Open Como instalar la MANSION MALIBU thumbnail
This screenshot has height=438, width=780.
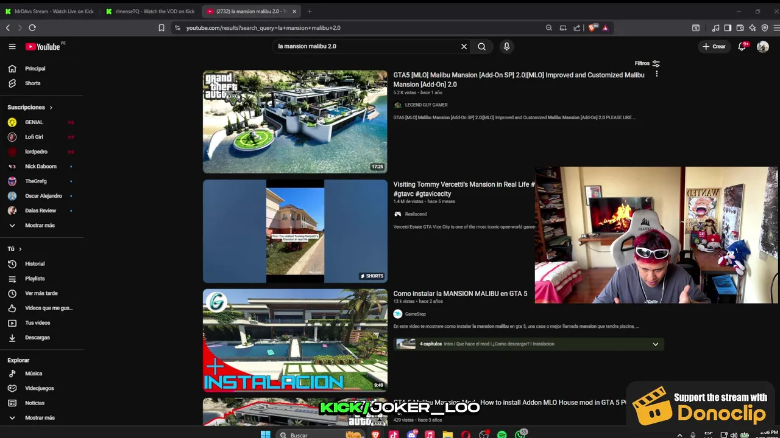tap(295, 339)
